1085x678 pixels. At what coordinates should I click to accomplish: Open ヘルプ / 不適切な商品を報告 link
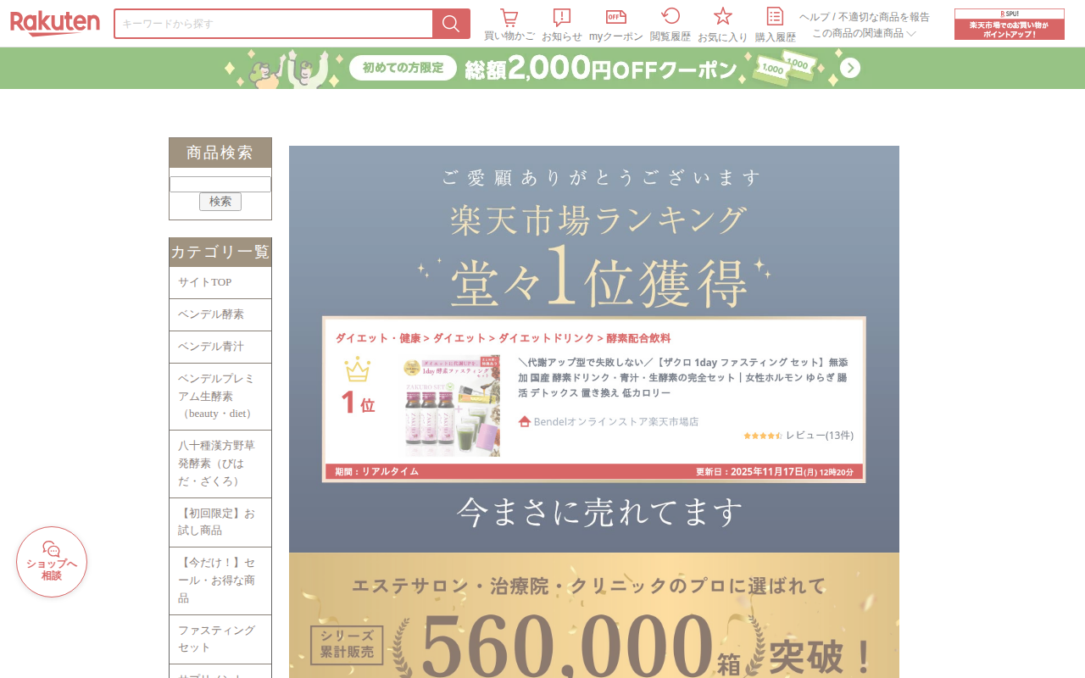coord(865,17)
